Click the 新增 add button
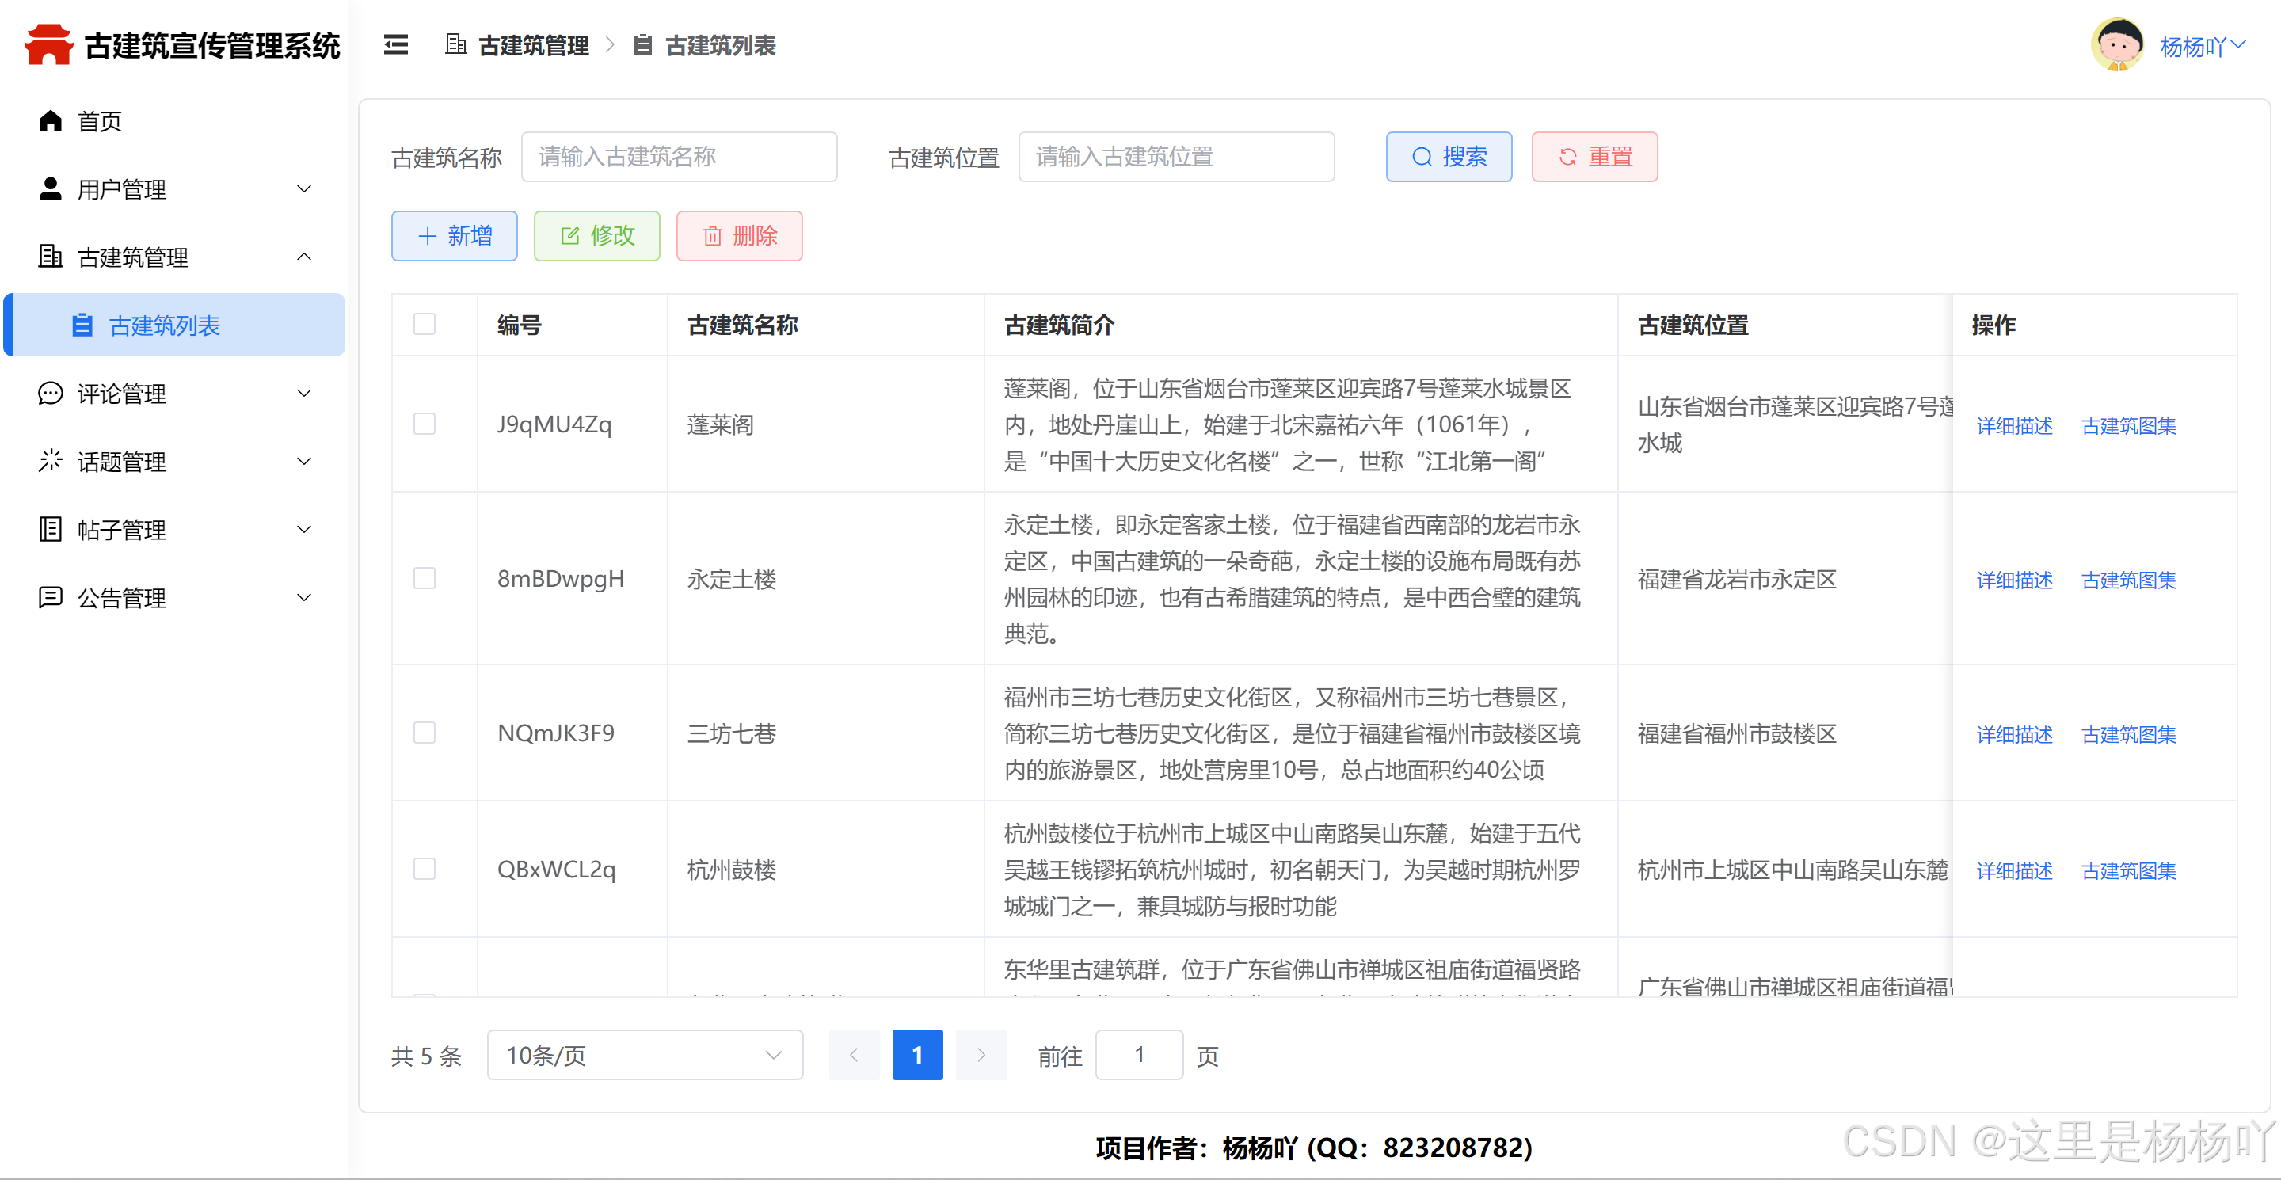 pos(455,235)
